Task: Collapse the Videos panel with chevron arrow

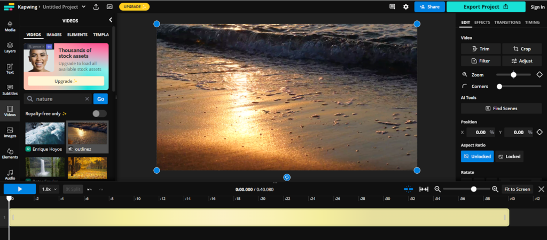Action: tap(111, 20)
